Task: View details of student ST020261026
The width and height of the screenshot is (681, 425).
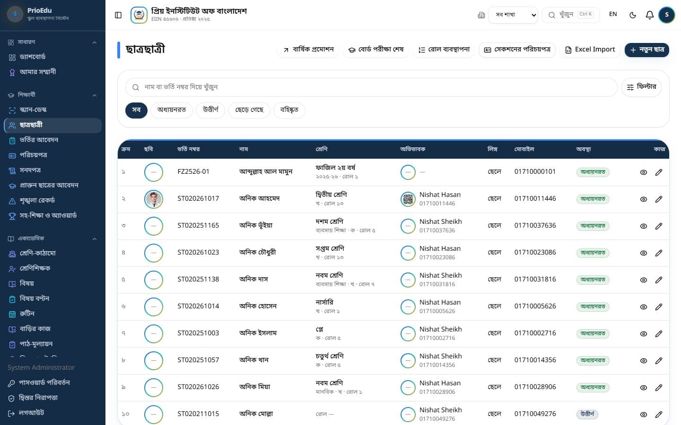Action: (644, 388)
